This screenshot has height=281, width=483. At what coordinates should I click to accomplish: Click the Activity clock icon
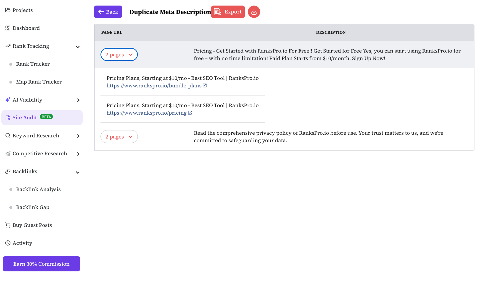8,243
